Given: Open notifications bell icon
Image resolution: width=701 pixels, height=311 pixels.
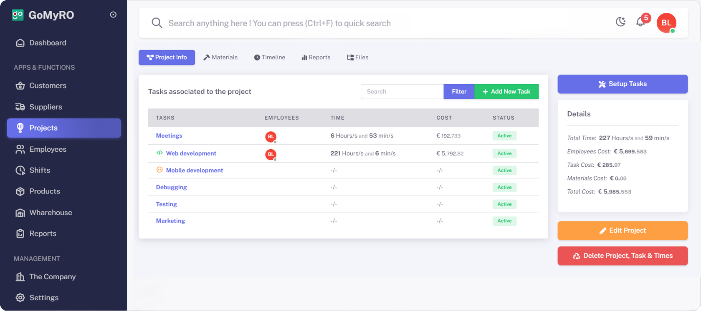Looking at the screenshot, I should click(640, 22).
